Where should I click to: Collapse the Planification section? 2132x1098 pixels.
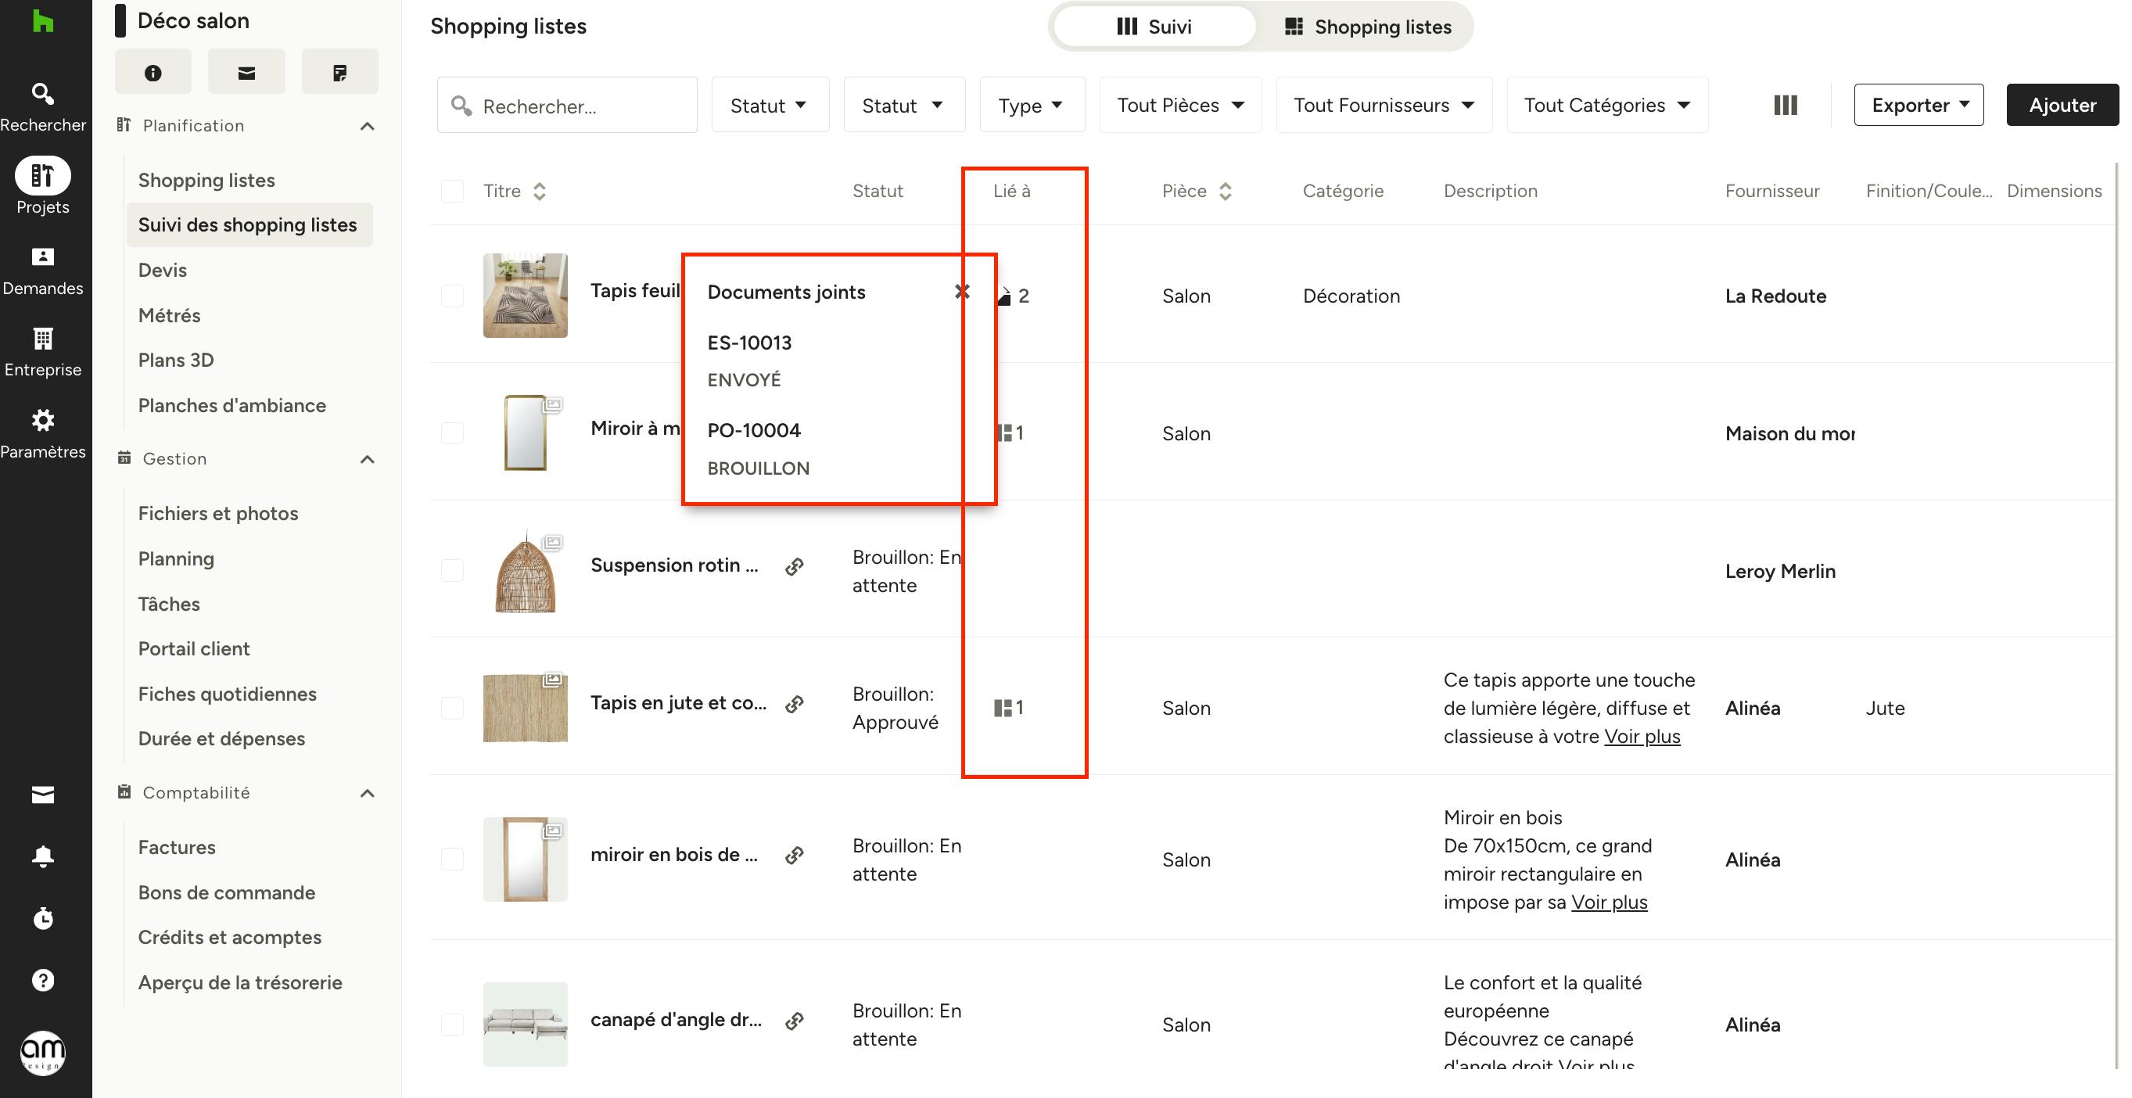tap(368, 126)
